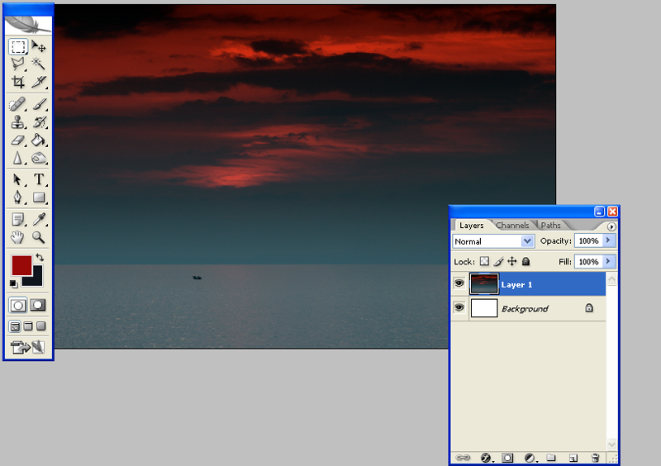The height and width of the screenshot is (466, 661).
Task: Select the Brush tool
Action: [x=39, y=104]
